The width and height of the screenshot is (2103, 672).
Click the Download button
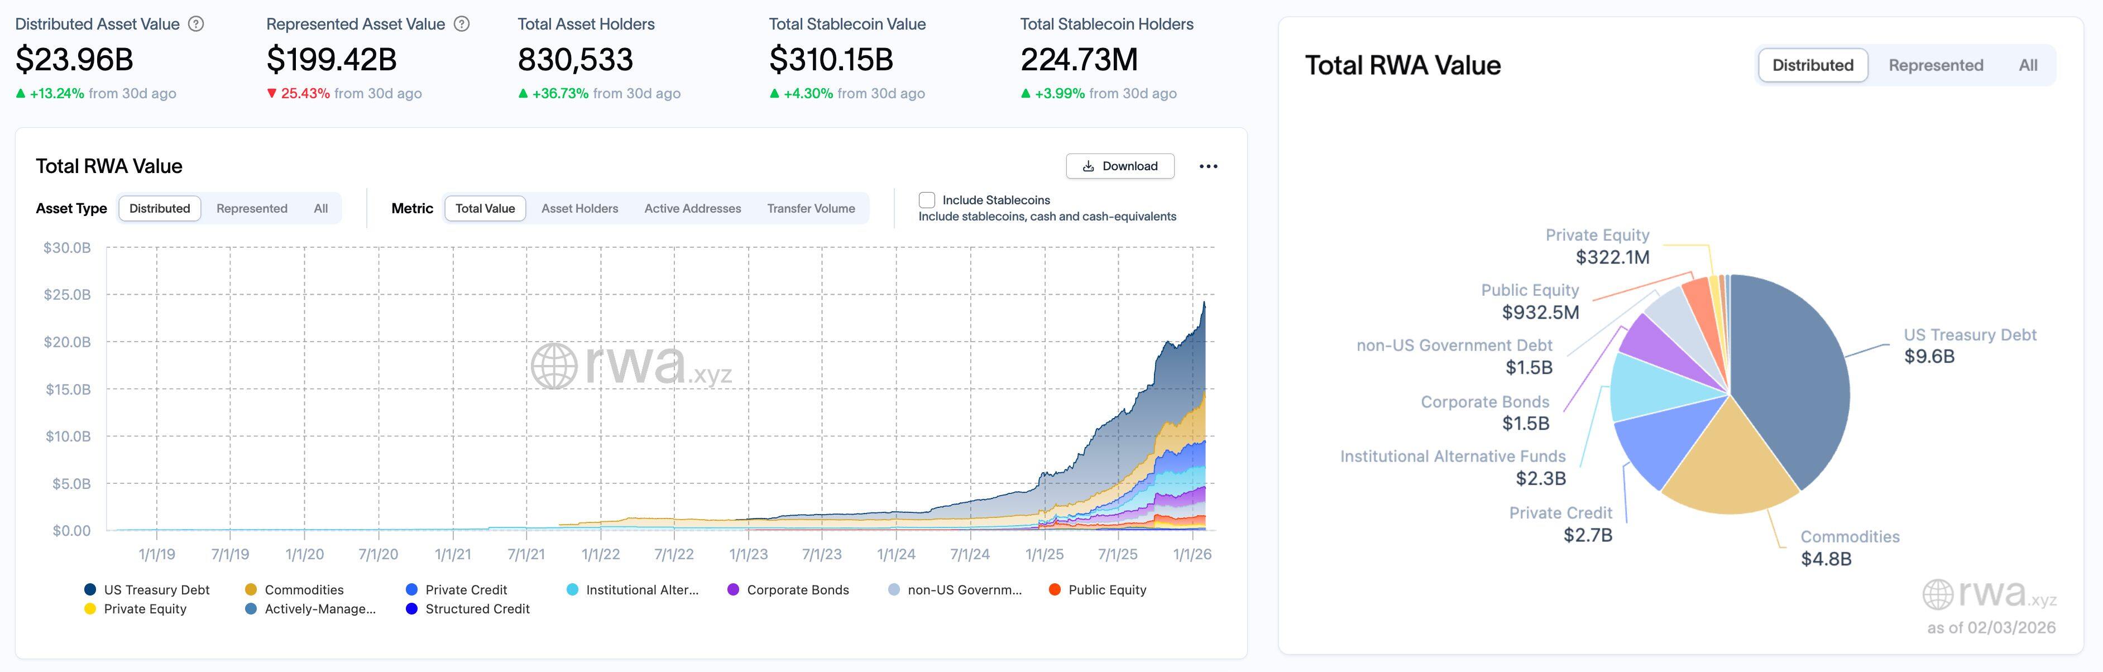(1120, 166)
